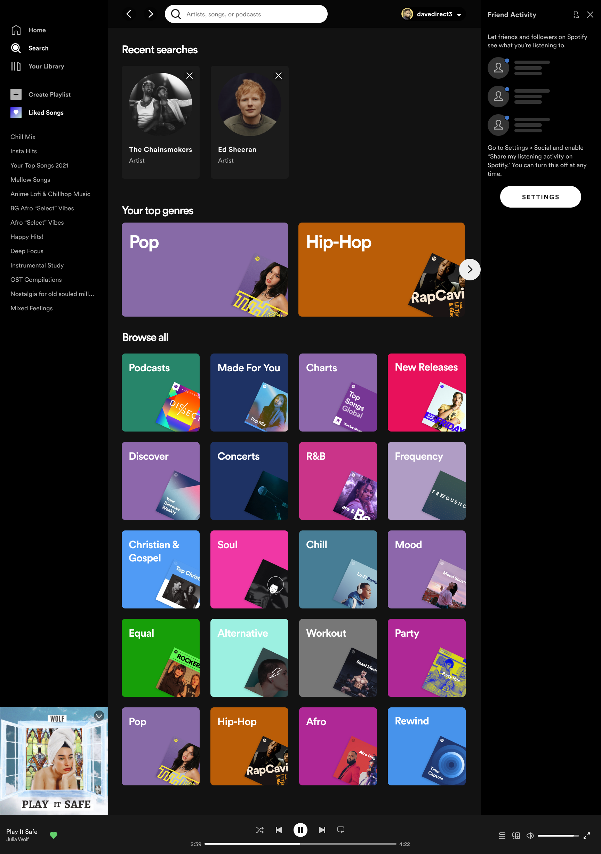Click the Create Playlist plus icon
Viewport: 601px width, 854px height.
tap(16, 94)
